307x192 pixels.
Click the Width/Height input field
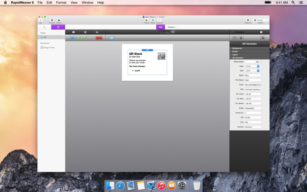[x=252, y=62]
